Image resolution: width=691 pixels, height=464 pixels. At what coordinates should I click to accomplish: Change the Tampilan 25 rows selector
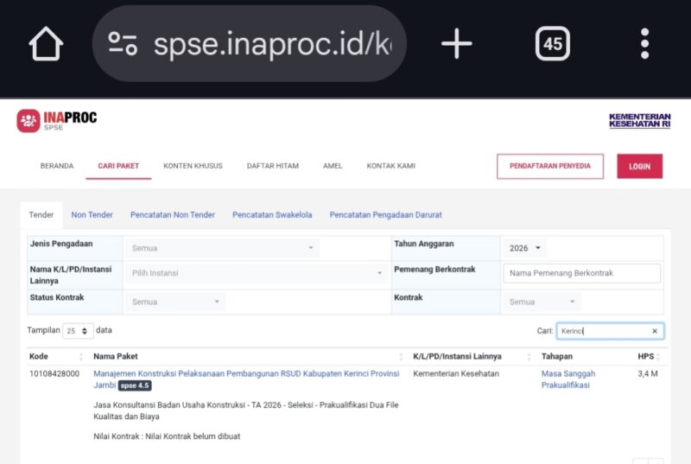[78, 330]
